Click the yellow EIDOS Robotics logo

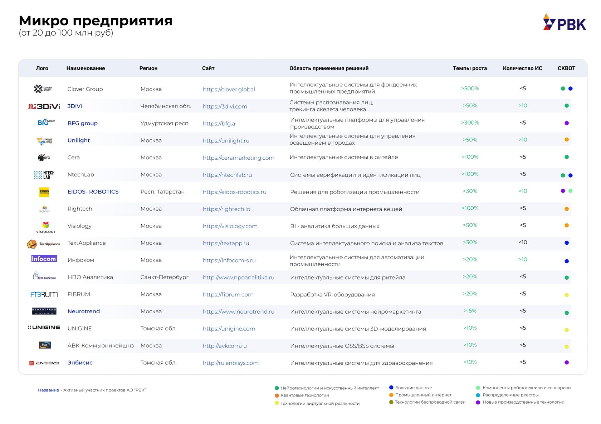pyautogui.click(x=44, y=192)
